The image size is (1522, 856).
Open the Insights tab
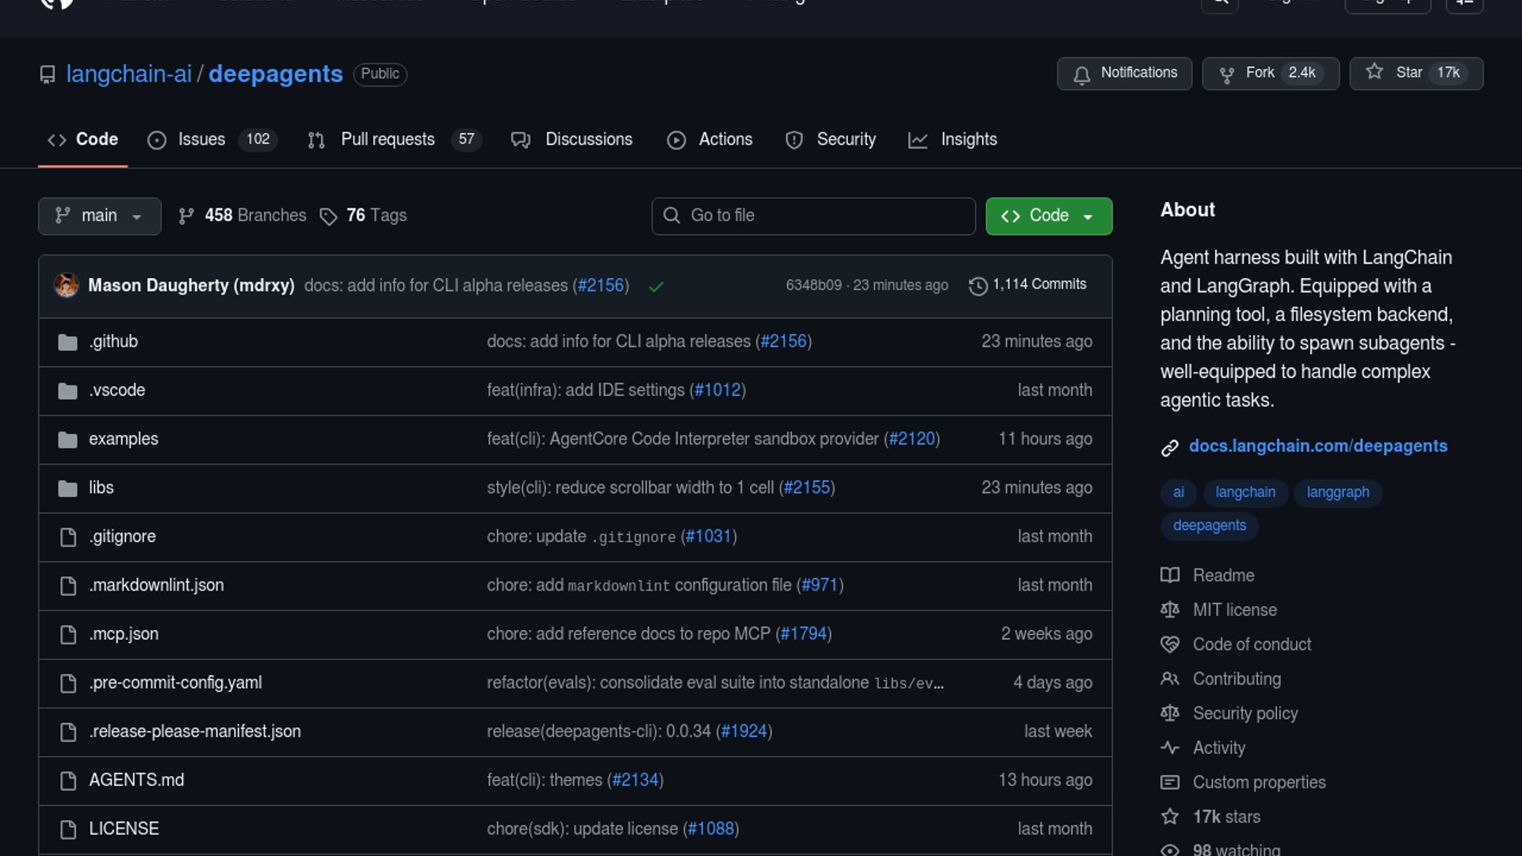[x=968, y=139]
